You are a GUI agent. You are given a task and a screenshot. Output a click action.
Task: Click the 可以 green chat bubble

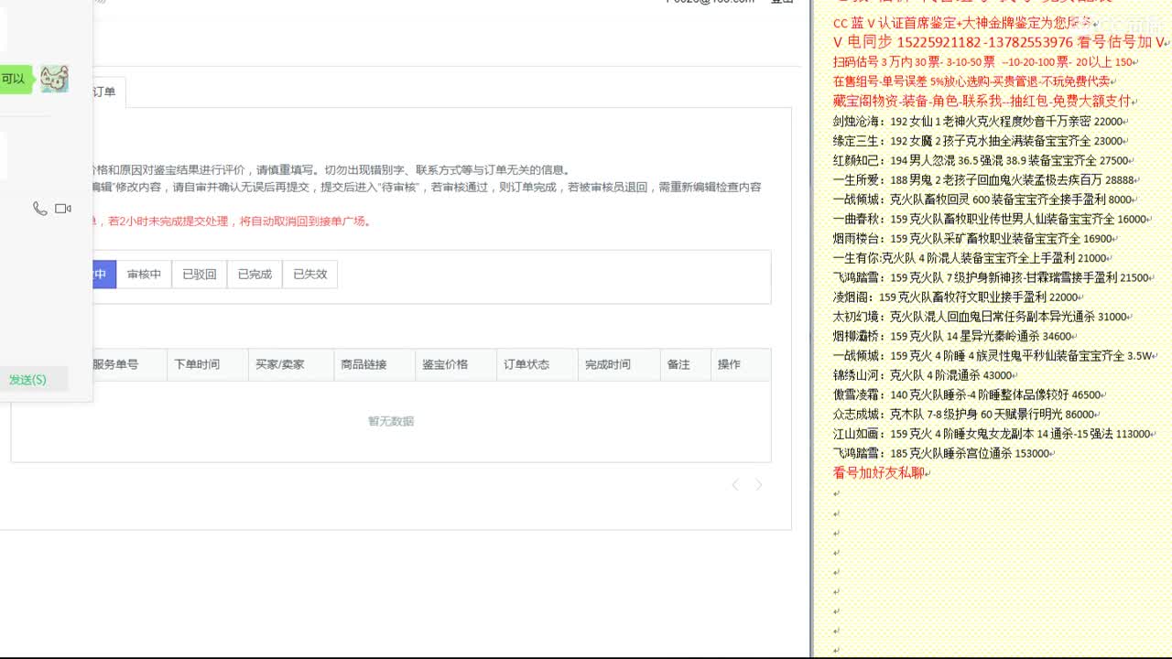(x=15, y=78)
